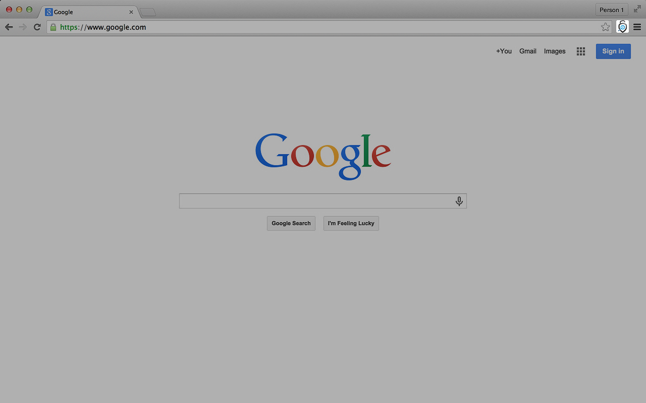Open a new tab
Screen dimensions: 646x403
(x=147, y=12)
